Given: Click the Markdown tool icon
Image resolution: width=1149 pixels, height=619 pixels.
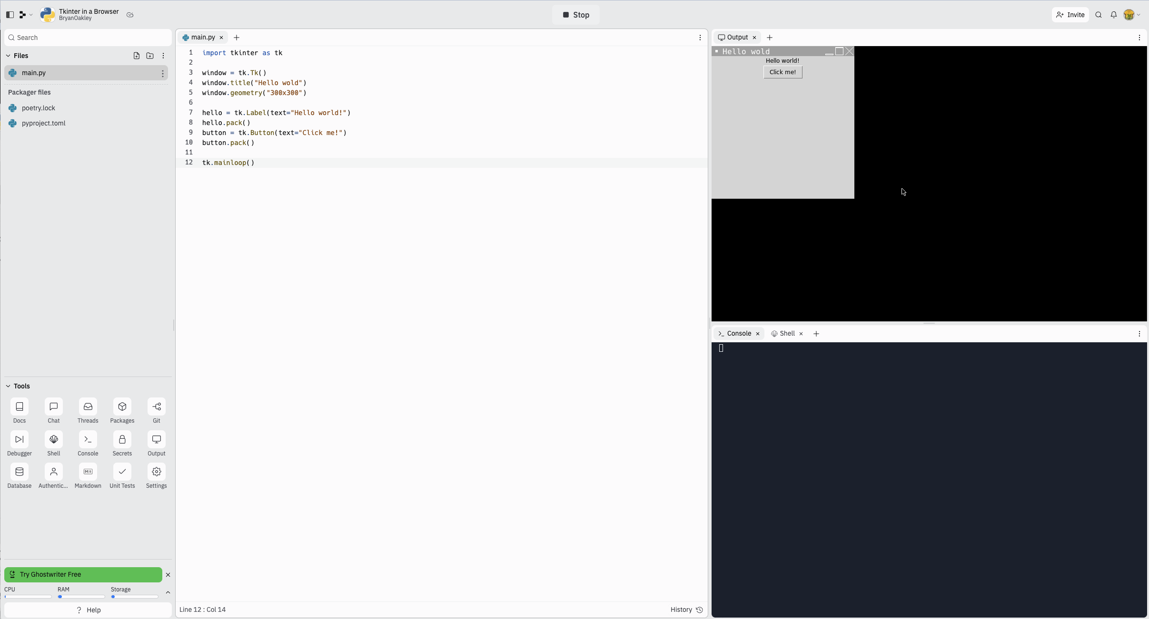Looking at the screenshot, I should (88, 471).
